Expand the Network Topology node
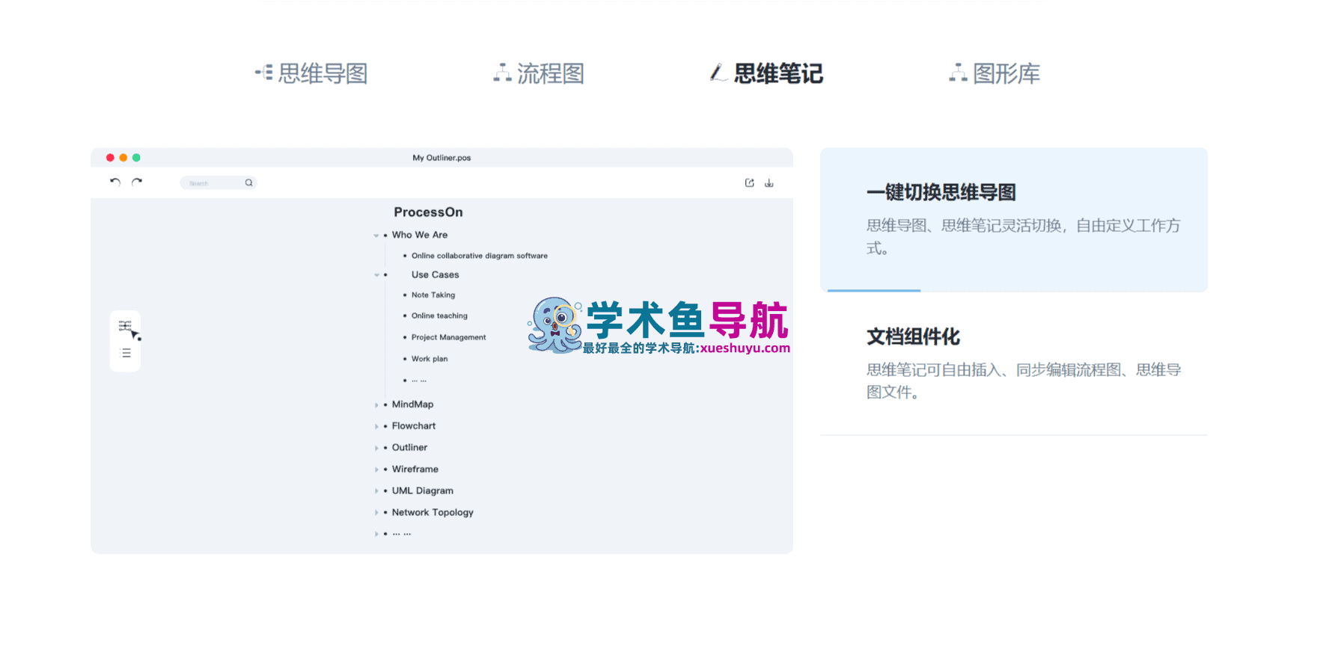 pos(376,514)
